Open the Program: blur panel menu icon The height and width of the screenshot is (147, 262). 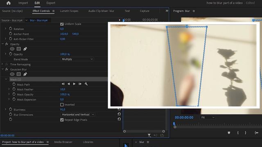point(194,11)
